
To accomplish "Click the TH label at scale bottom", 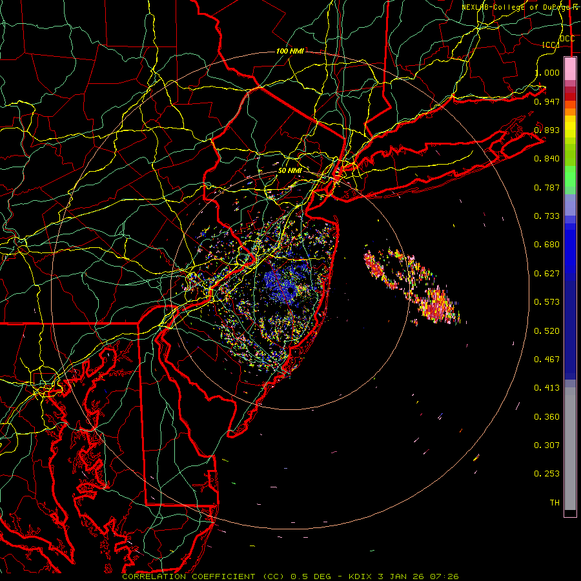I will [555, 502].
